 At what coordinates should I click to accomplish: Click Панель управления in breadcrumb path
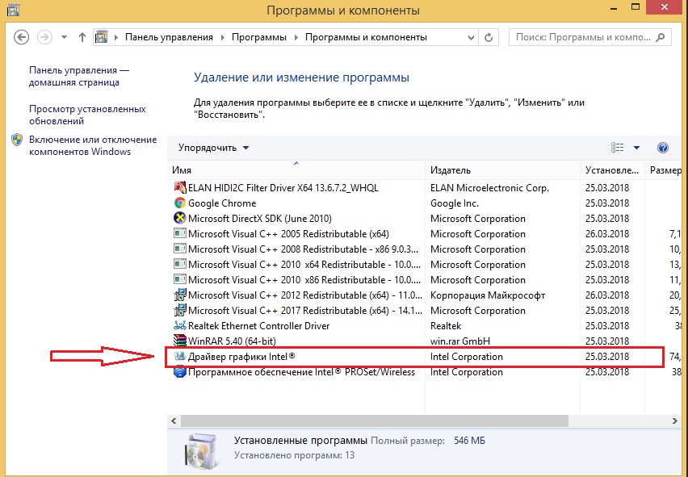(168, 37)
